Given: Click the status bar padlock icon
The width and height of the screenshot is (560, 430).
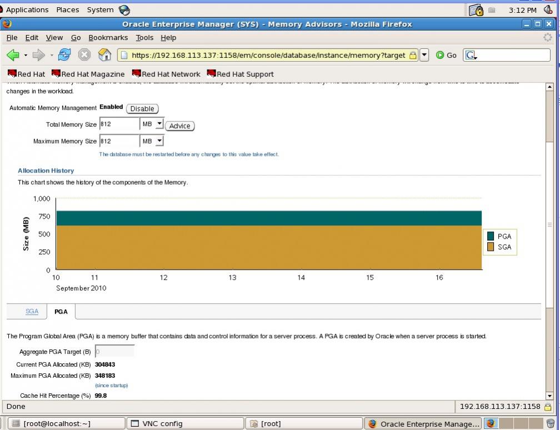Looking at the screenshot, I should tap(548, 407).
